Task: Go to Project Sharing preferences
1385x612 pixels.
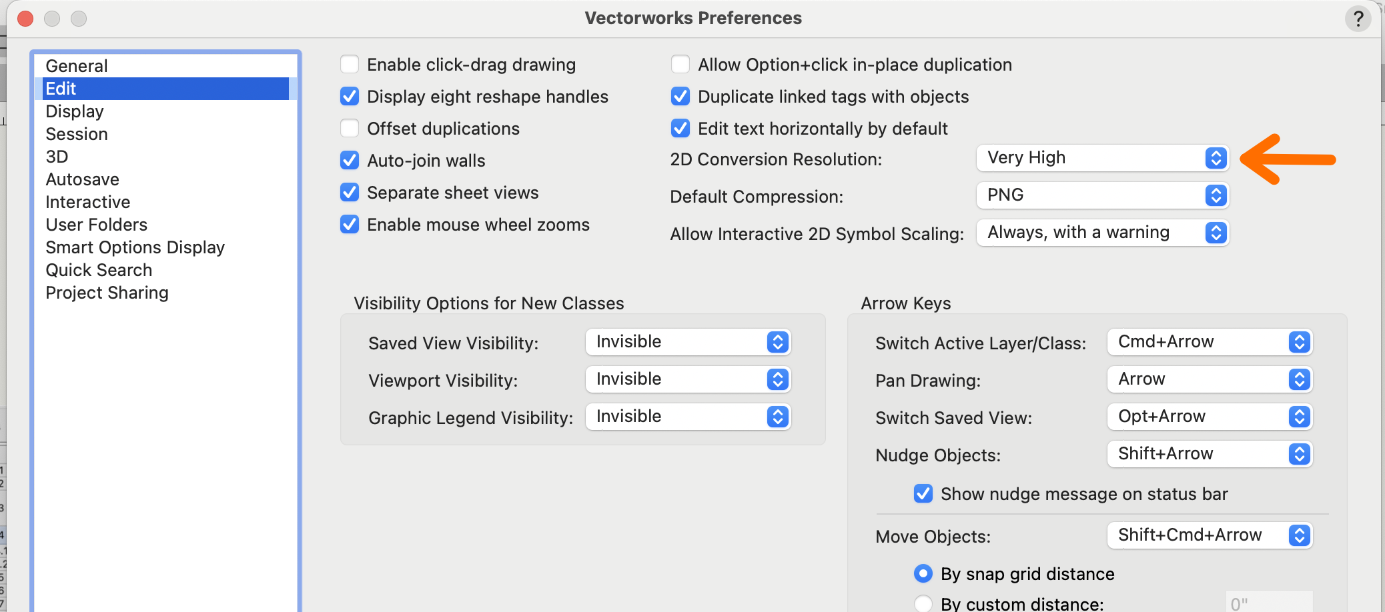Action: pos(107,293)
